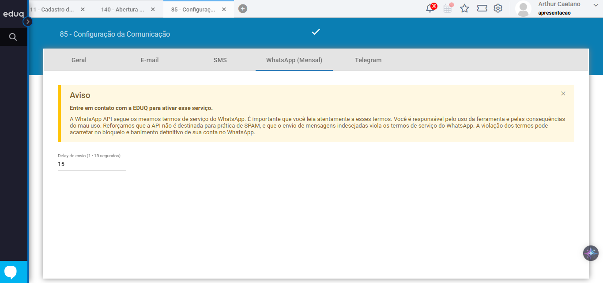
Task: Add a new tab with plus icon
Action: click(x=243, y=8)
